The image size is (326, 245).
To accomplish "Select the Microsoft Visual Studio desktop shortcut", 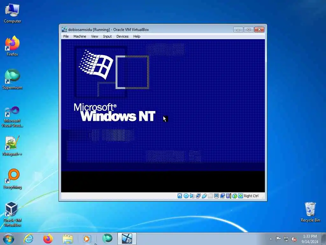I will (x=12, y=117).
